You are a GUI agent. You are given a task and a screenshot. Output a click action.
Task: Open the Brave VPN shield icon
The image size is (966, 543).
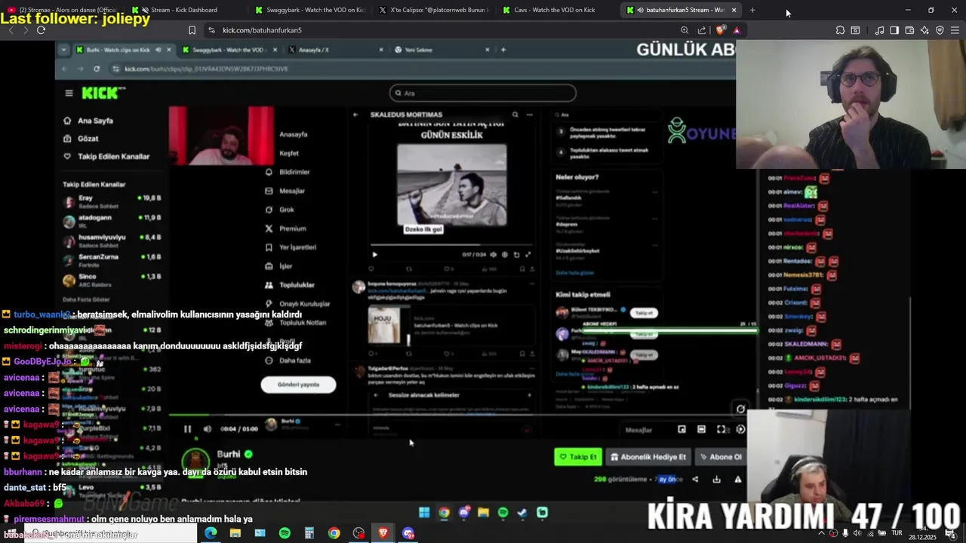[940, 30]
